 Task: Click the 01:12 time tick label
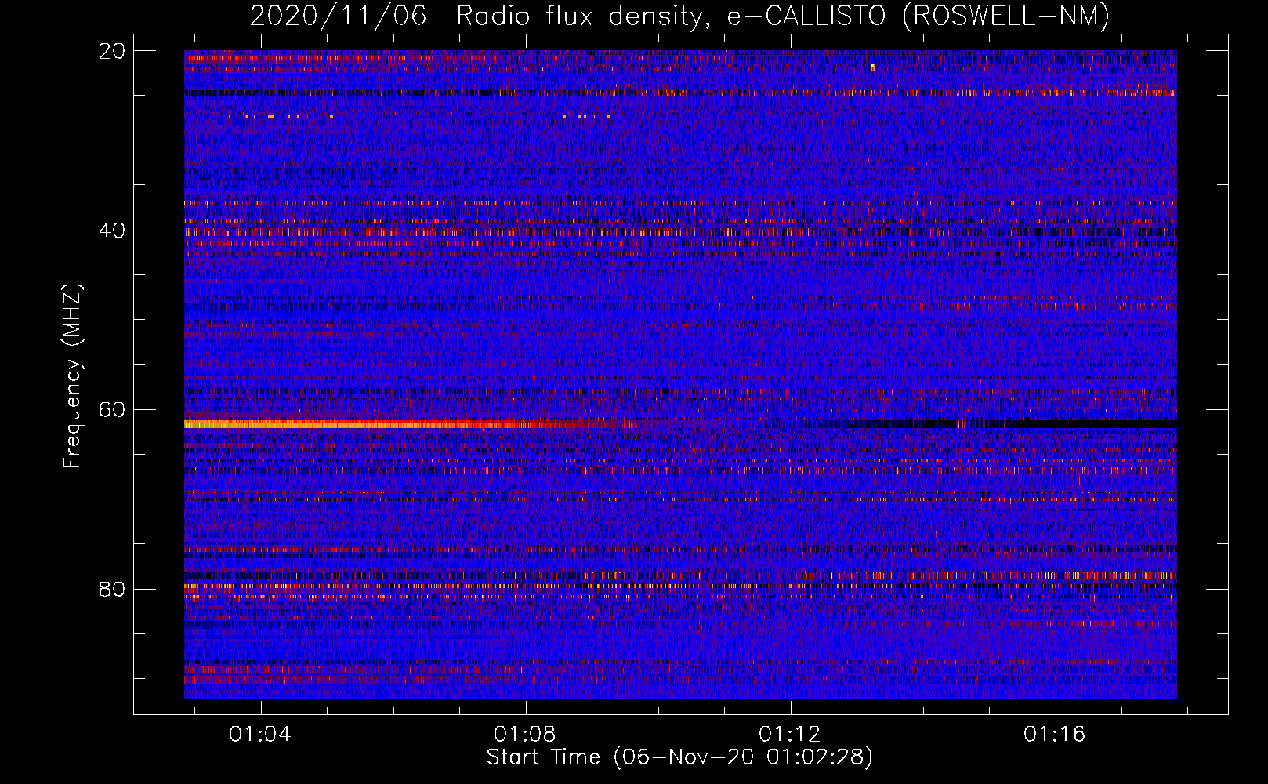click(790, 735)
